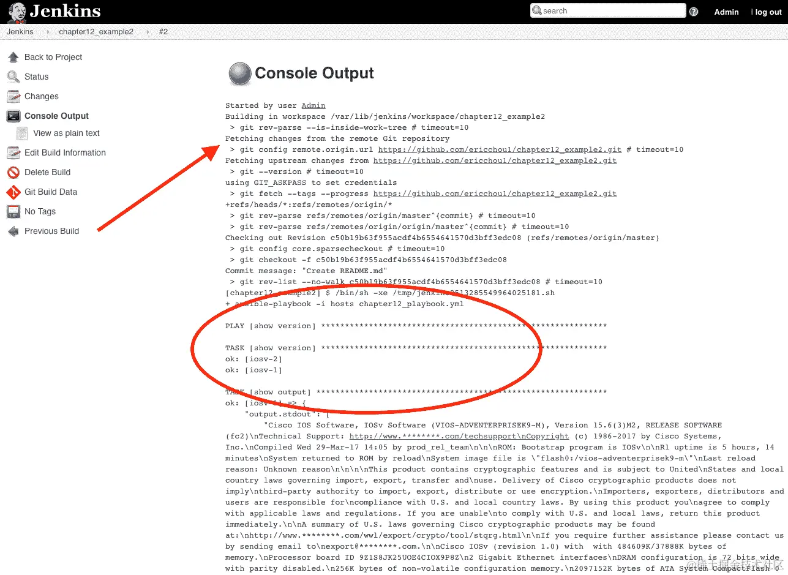Open chapter12_example2 breadcrumb item
The image size is (788, 575).
tap(96, 32)
